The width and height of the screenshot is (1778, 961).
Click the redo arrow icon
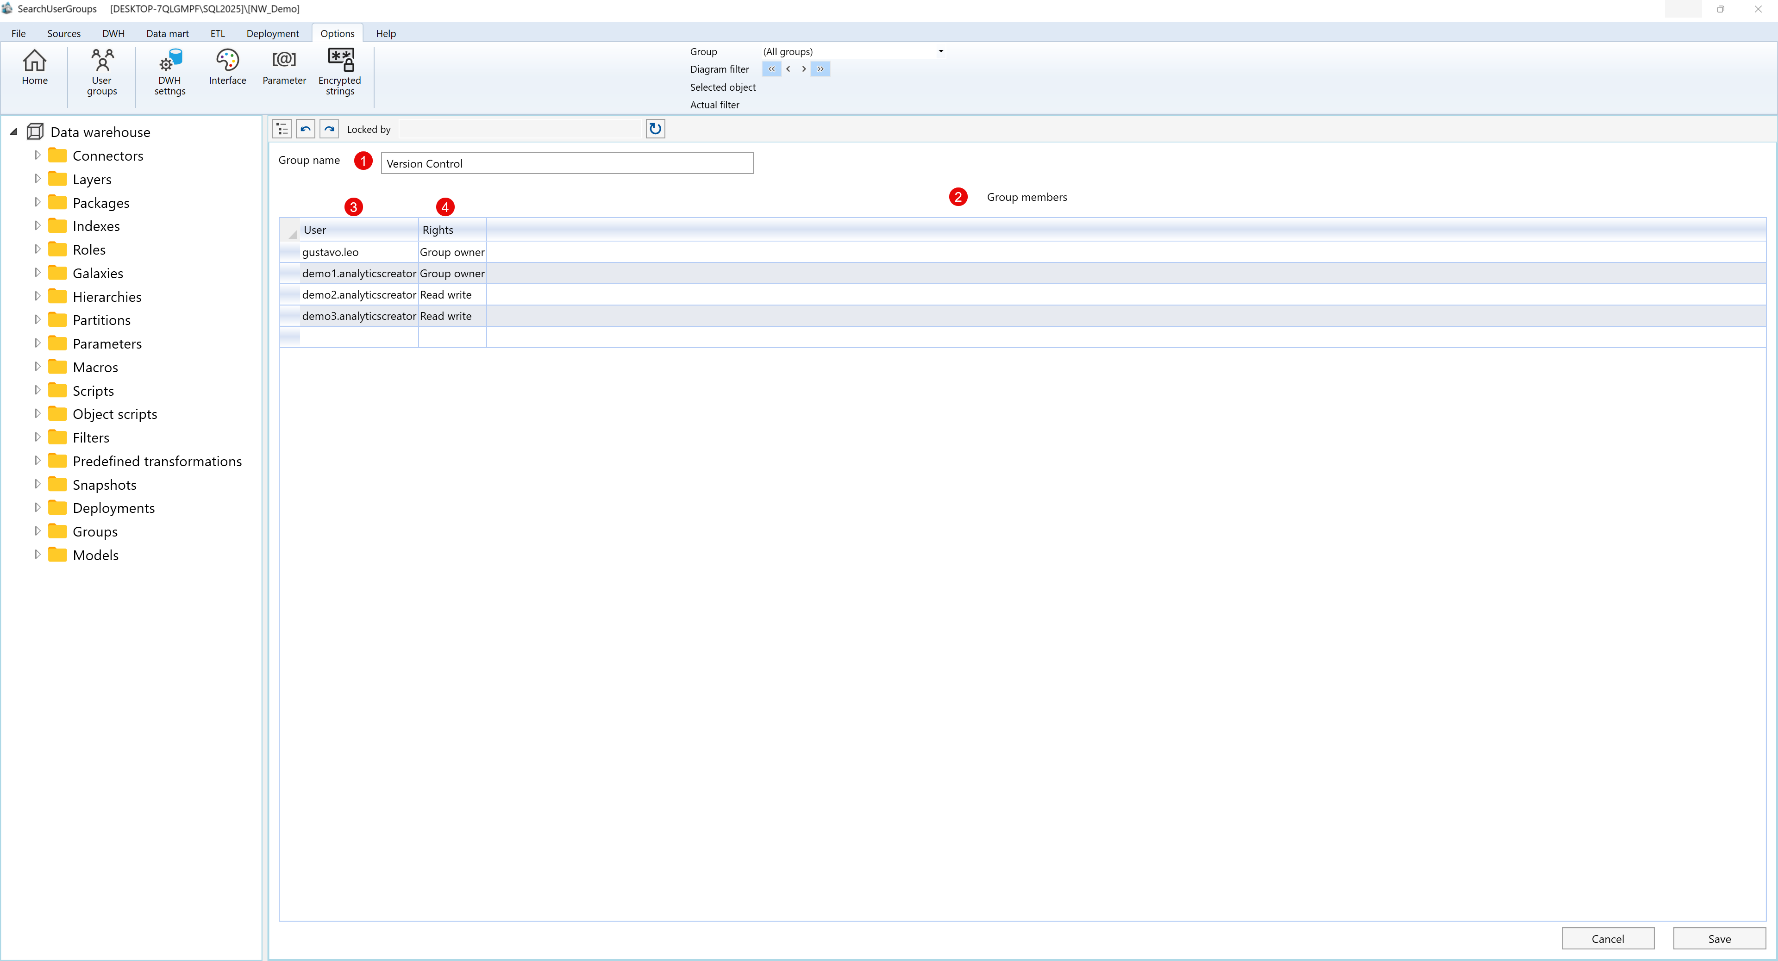(329, 128)
